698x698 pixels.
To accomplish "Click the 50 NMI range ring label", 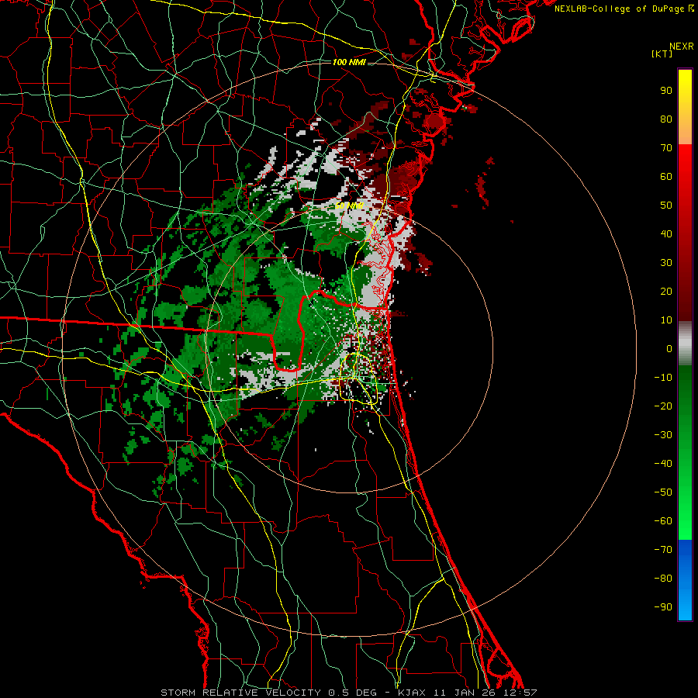I will pyautogui.click(x=349, y=206).
